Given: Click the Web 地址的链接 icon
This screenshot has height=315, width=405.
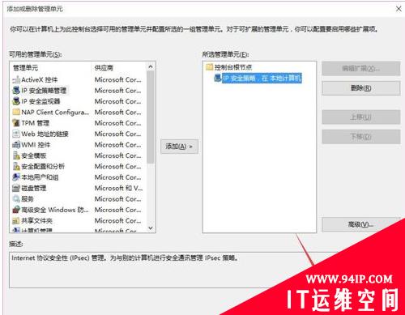Looking at the screenshot, I should [16, 134].
